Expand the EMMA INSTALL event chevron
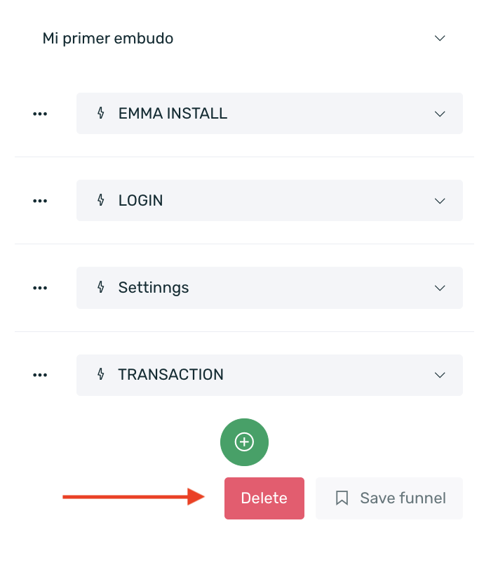The image size is (491, 570). click(440, 114)
